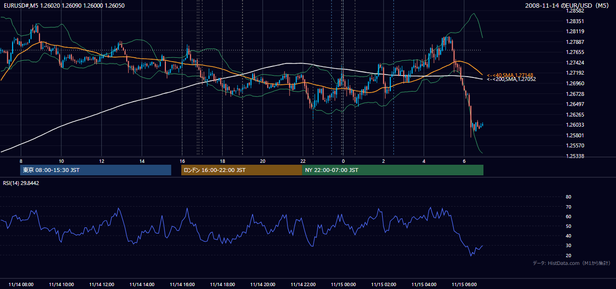Click price level 1.25801 on the axis
Viewport: 616px width, 289px height.
(575, 135)
